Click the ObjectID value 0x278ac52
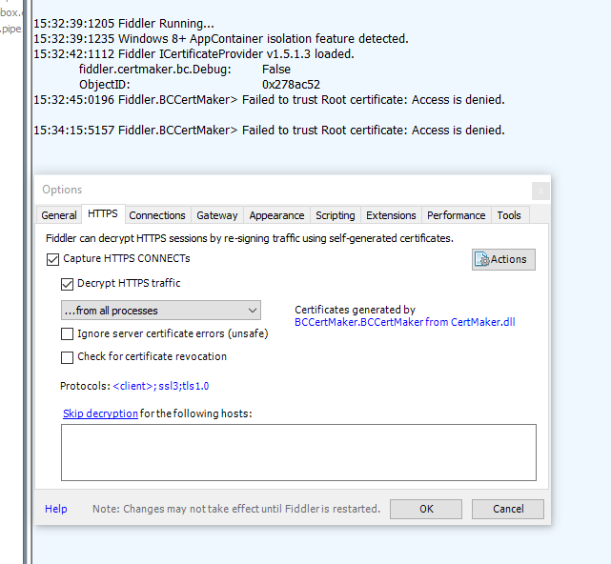Screen dimensions: 611x564 coord(291,85)
